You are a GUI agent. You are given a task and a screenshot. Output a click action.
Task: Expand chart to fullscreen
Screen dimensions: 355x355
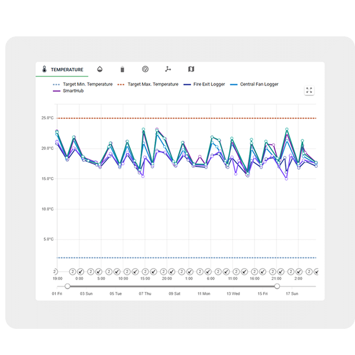coord(309,90)
